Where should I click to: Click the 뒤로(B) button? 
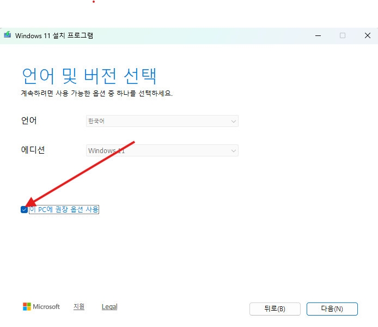275,308
